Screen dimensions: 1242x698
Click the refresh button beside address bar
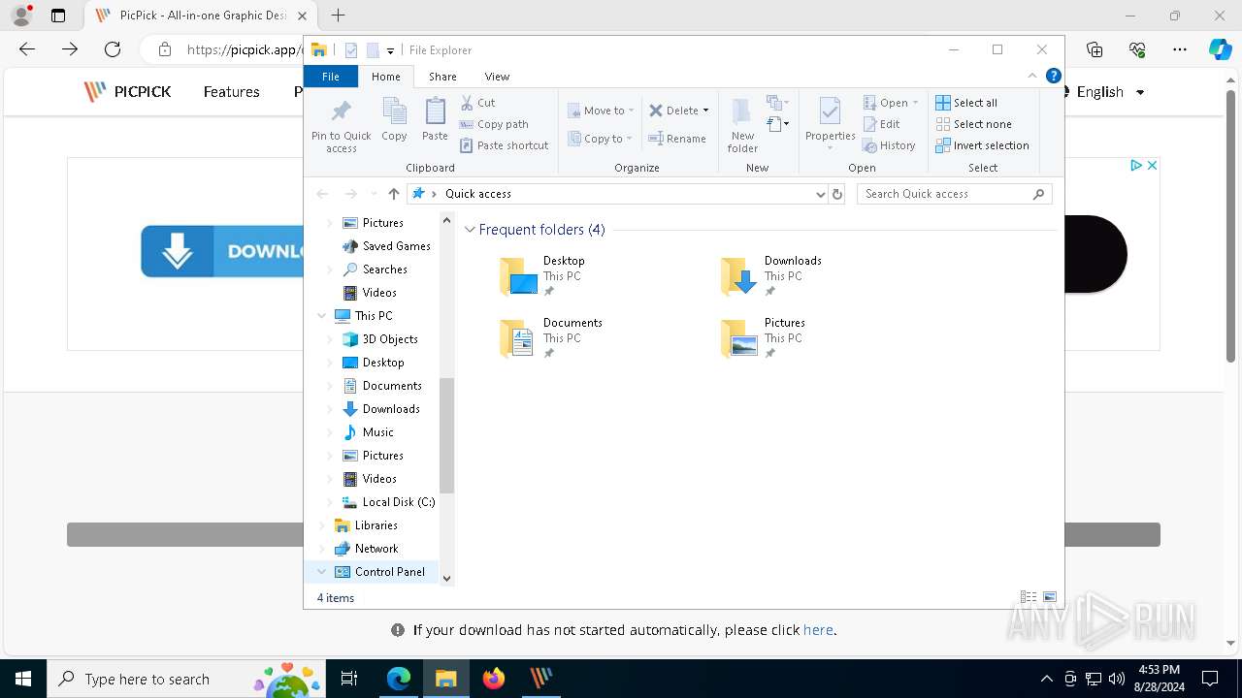(837, 194)
